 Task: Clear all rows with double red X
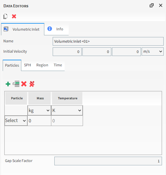point(32,84)
